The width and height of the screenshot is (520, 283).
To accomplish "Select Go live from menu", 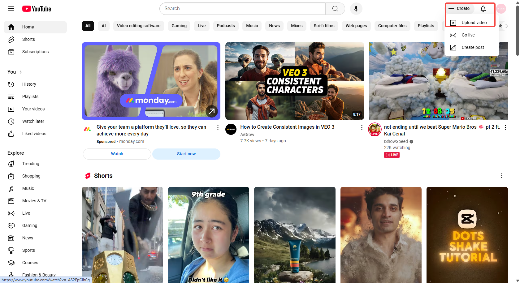I will click(x=472, y=35).
